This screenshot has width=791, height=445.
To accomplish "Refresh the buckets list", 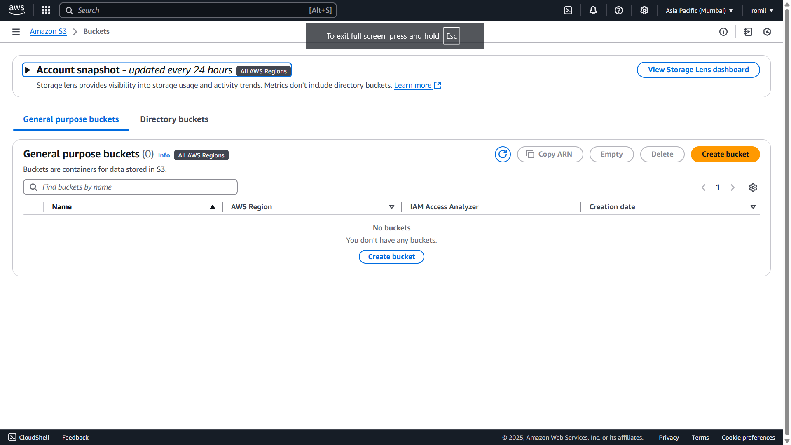I will tap(503, 154).
